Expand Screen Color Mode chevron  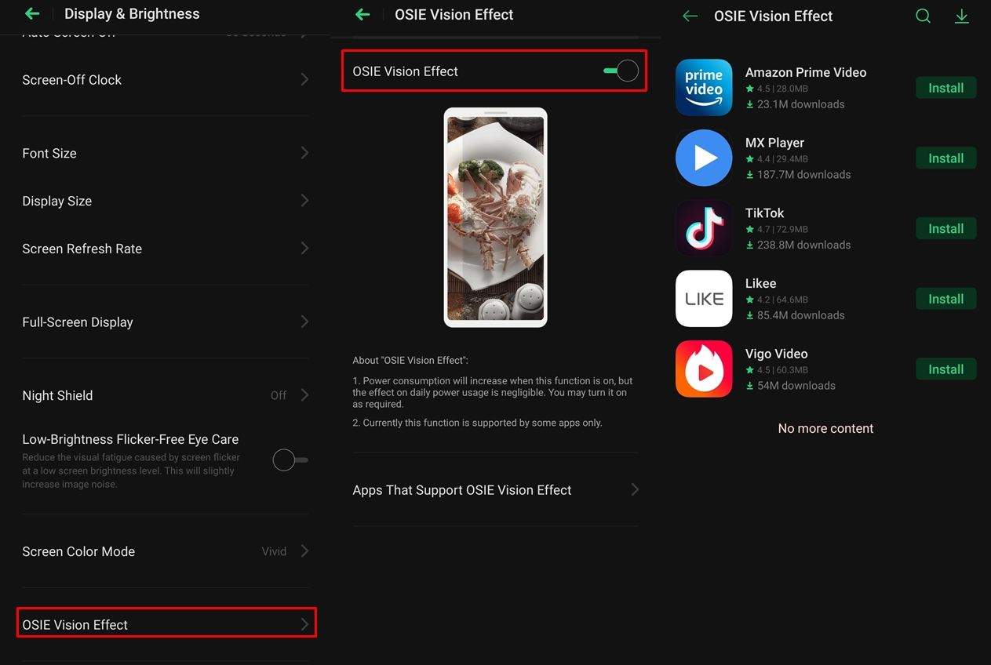[x=304, y=551]
